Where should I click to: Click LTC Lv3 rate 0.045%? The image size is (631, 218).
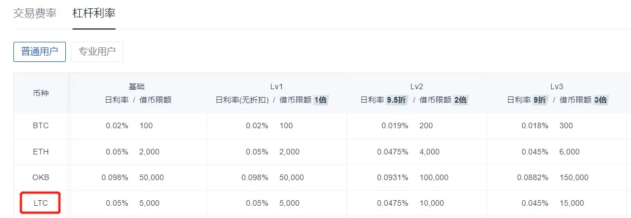click(x=535, y=203)
